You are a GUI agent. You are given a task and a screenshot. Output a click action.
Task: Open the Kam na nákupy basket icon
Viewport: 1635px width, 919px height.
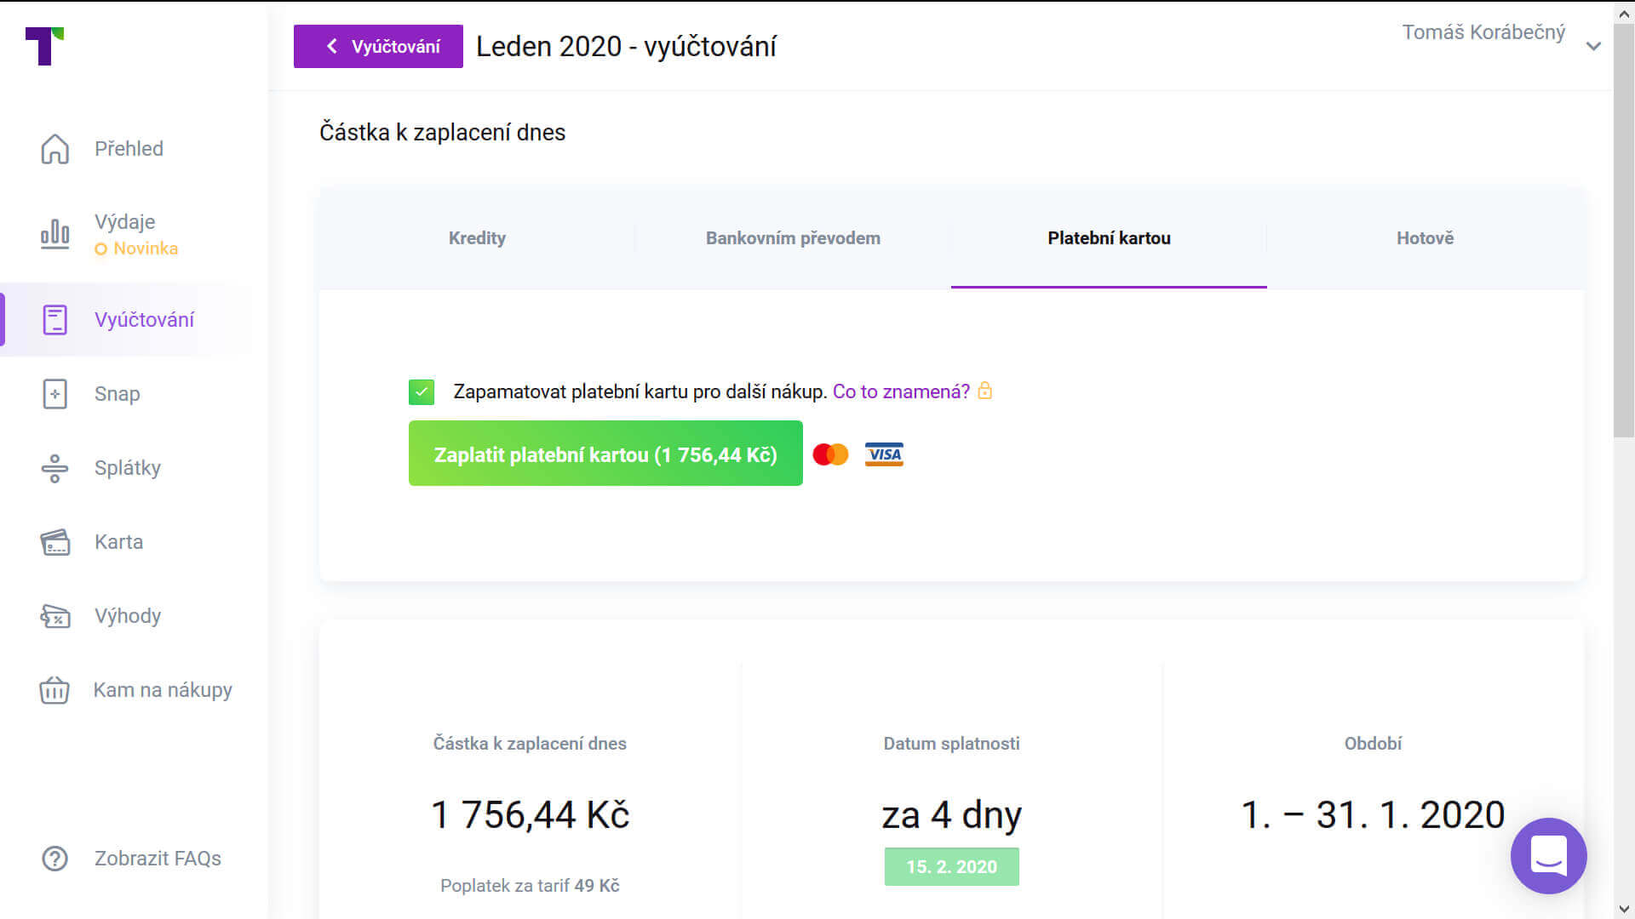[54, 689]
